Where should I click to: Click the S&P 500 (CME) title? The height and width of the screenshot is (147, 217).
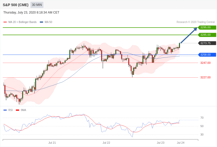[16, 5]
